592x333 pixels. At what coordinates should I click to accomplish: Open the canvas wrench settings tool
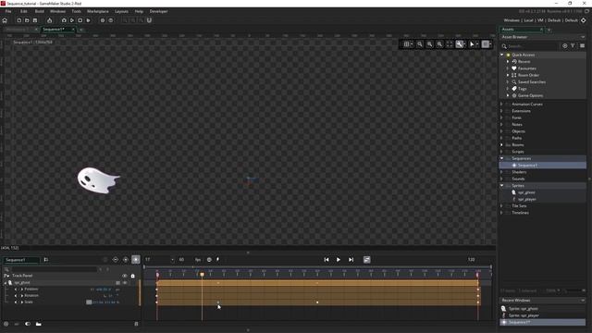coord(459,44)
